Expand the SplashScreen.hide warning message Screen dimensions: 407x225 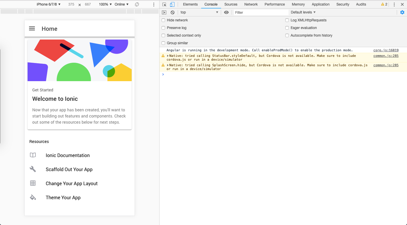point(168,65)
